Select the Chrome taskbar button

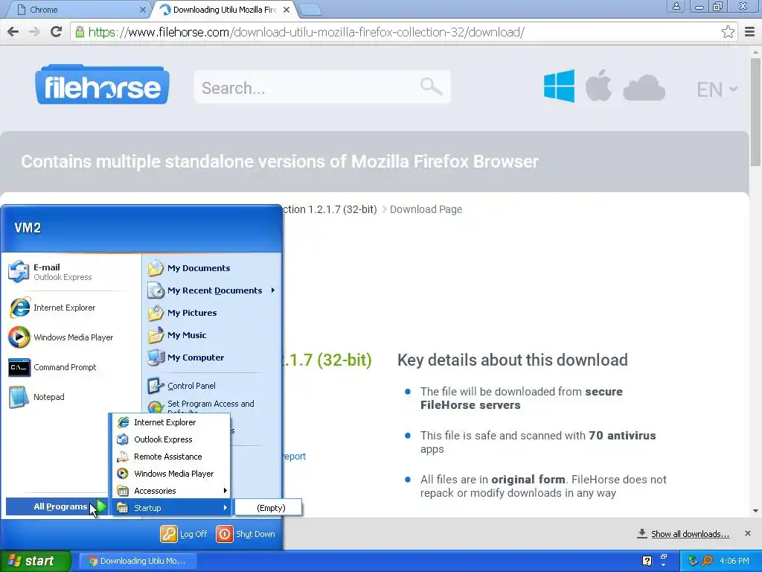click(x=138, y=561)
